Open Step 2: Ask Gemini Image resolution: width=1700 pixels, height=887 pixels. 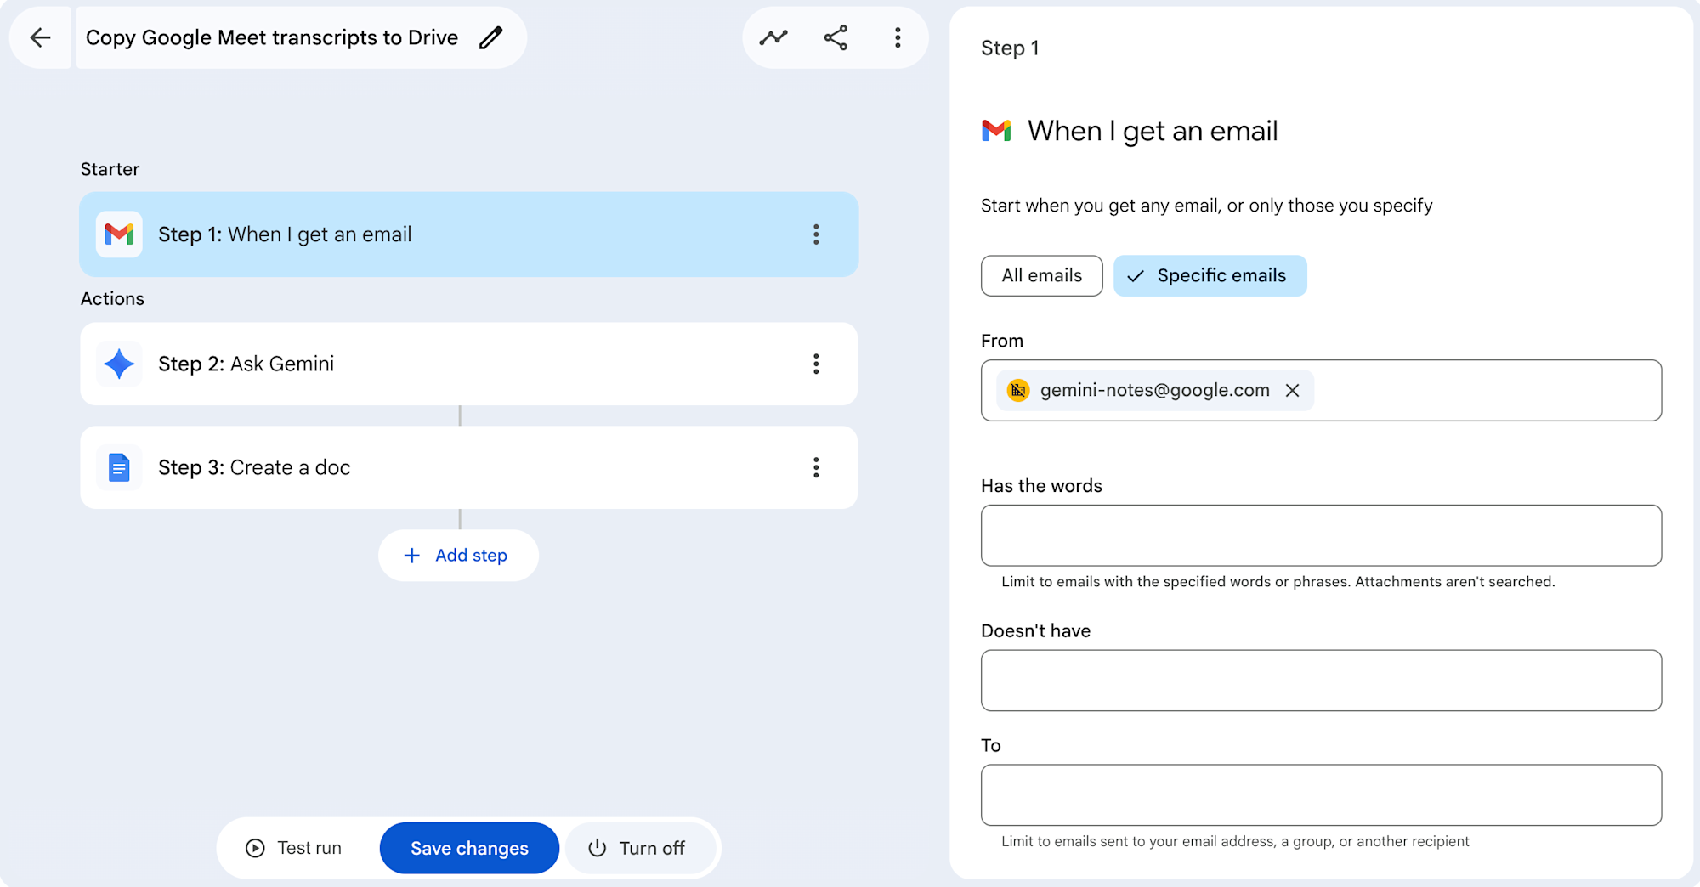click(469, 364)
